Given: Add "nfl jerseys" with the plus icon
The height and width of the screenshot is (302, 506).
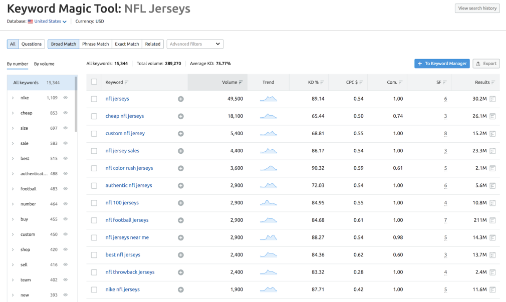Looking at the screenshot, I should [180, 99].
